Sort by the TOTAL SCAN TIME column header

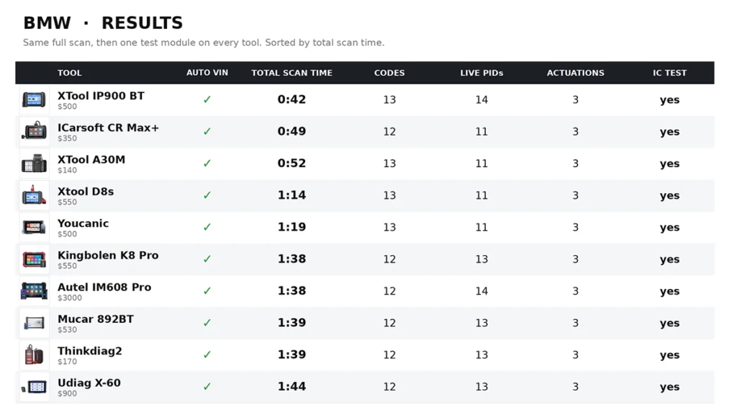coord(291,73)
